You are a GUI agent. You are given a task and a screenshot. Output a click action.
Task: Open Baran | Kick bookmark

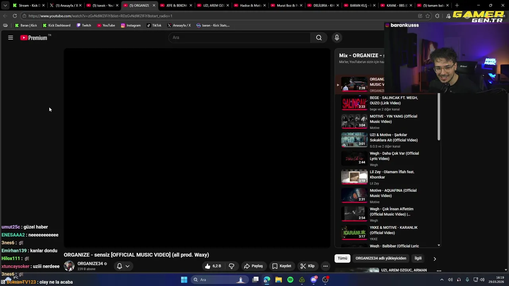(26, 25)
